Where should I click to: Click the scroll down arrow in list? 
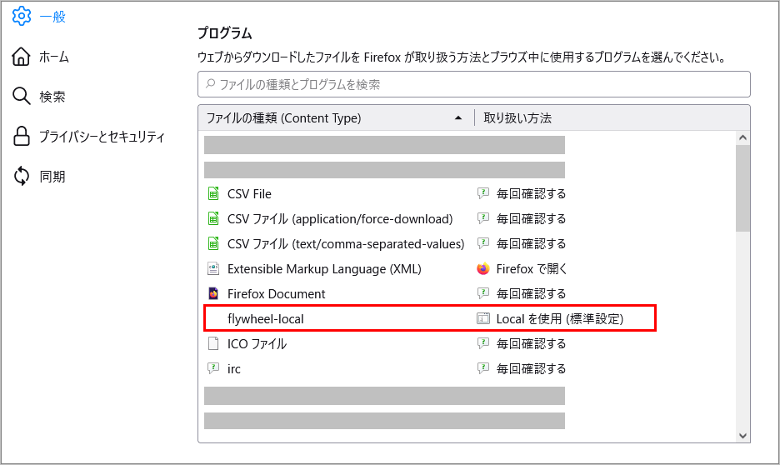742,435
